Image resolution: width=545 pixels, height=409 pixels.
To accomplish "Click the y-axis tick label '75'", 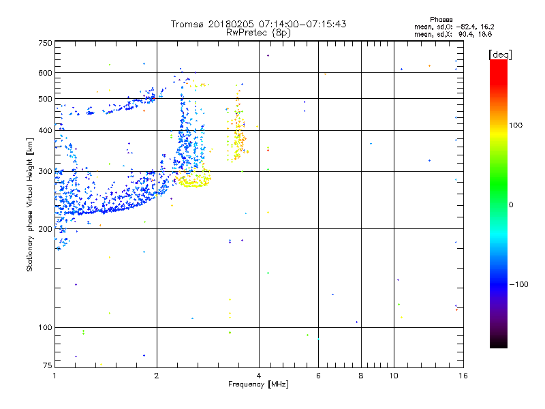I will coord(48,365).
